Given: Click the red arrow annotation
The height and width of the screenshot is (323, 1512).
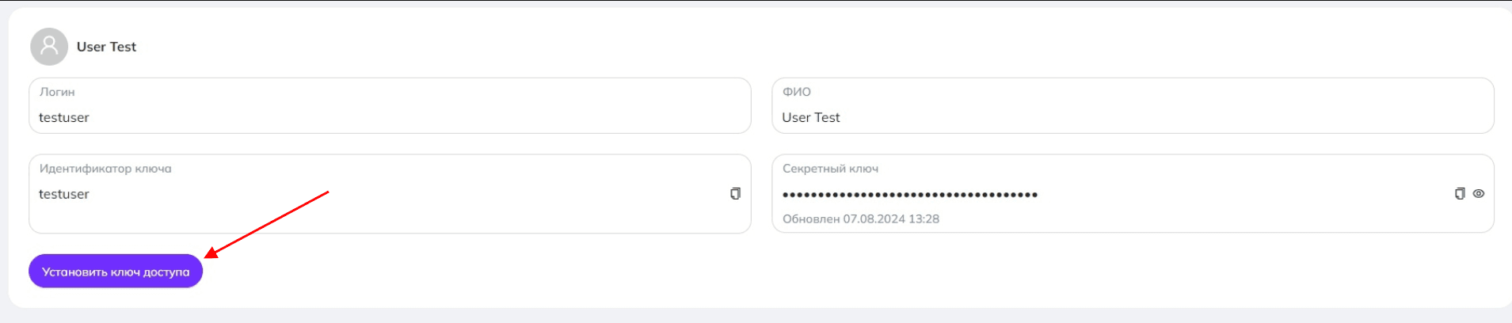Looking at the screenshot, I should (266, 224).
